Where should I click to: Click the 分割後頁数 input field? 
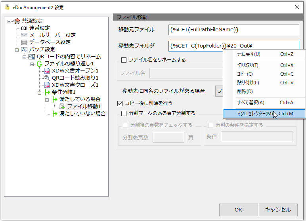168,137
